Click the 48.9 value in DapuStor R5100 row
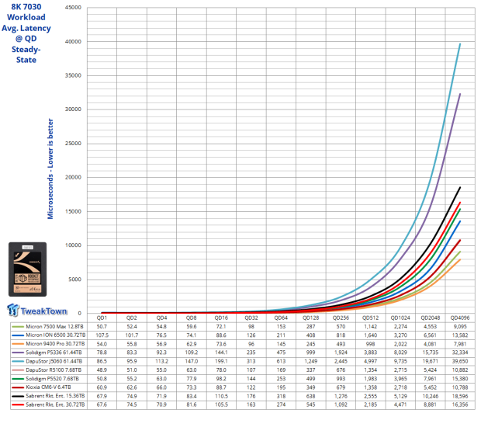This screenshot has height=441, width=481. [102, 370]
